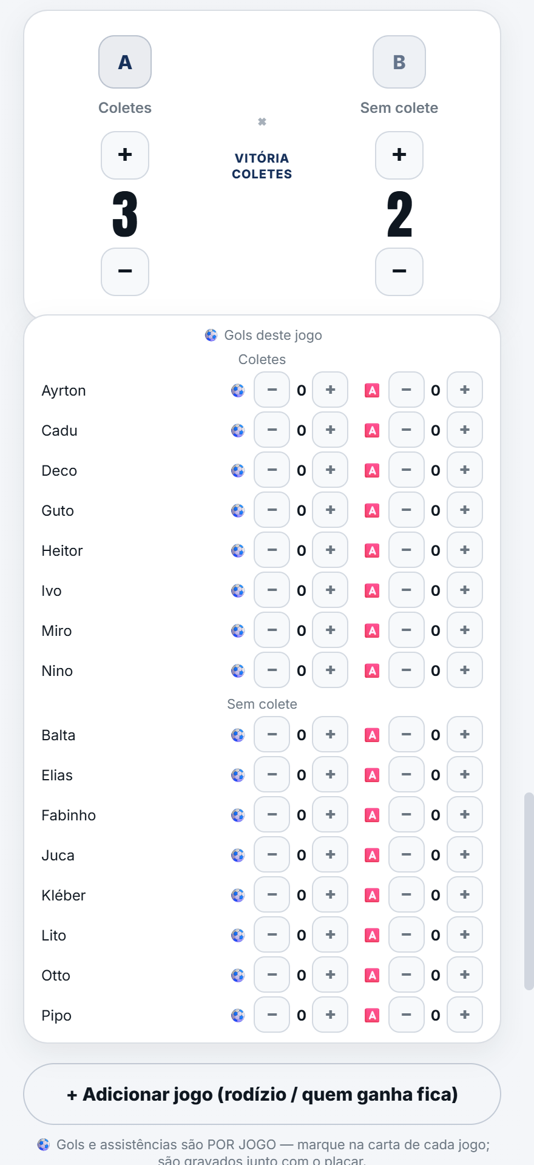The image size is (534, 1165).
Task: Click the vertical page scrollbar
Action: (x=529, y=891)
